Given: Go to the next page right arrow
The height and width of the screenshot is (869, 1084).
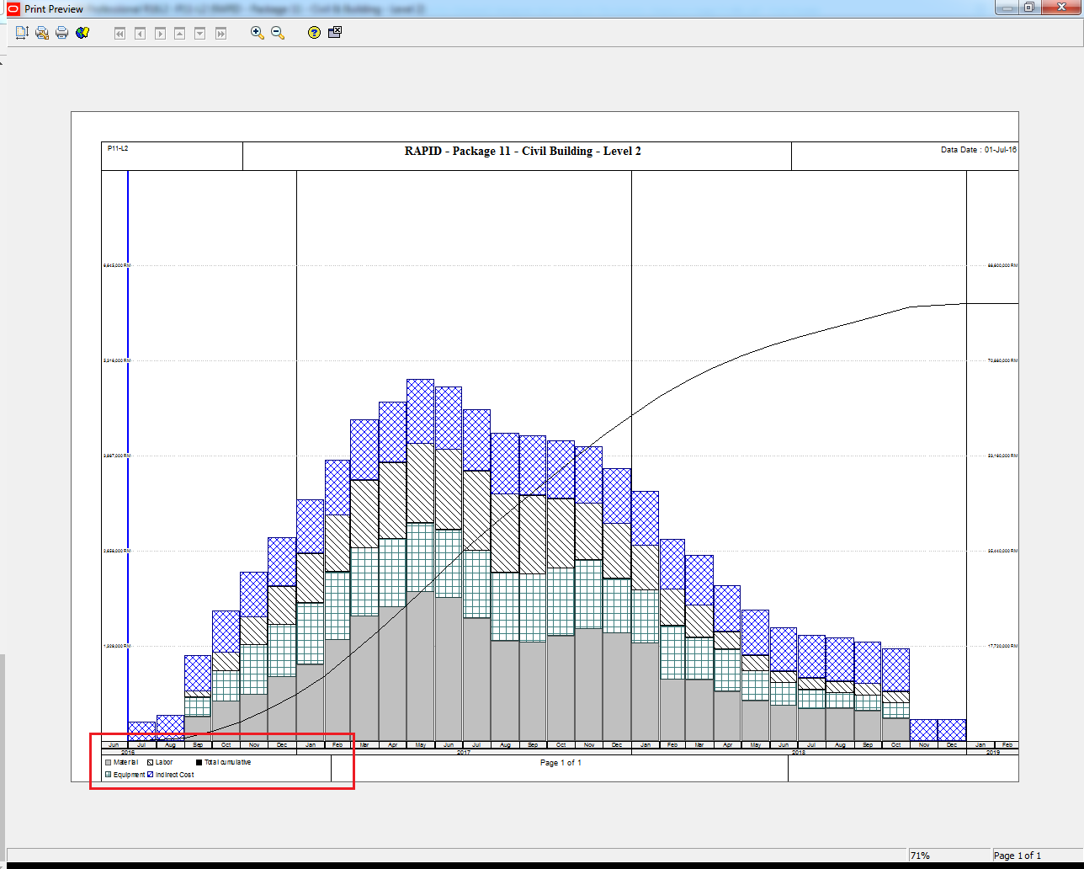Looking at the screenshot, I should point(160,34).
